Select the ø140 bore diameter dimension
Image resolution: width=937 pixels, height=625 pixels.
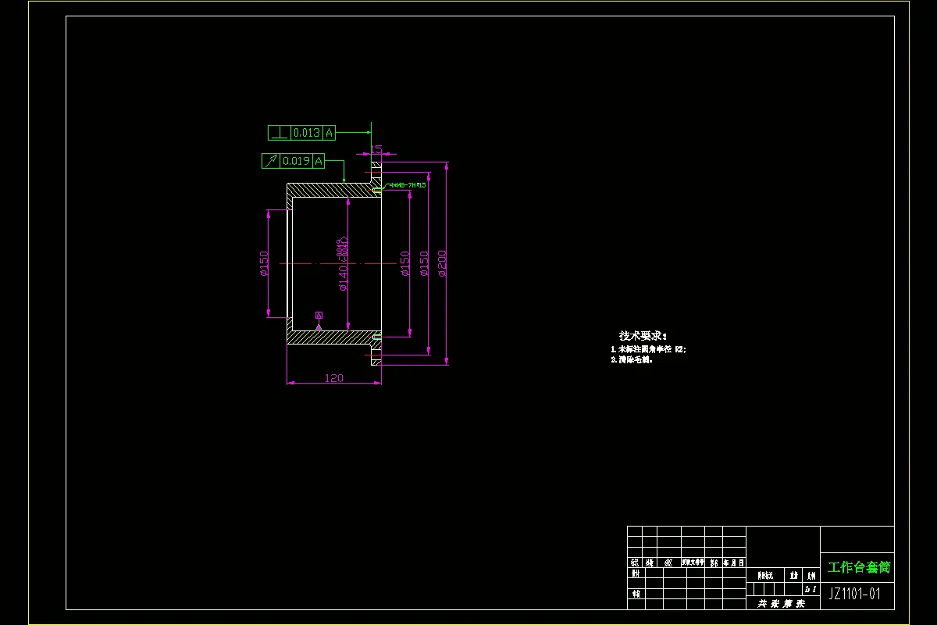click(x=344, y=266)
